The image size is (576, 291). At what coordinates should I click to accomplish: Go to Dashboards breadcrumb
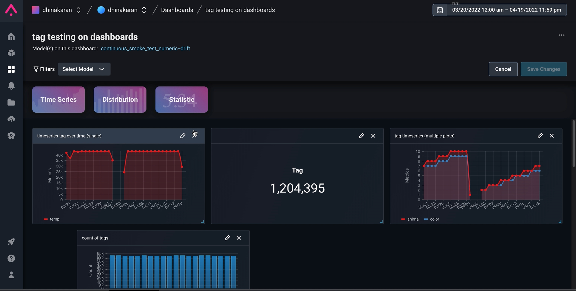point(177,10)
